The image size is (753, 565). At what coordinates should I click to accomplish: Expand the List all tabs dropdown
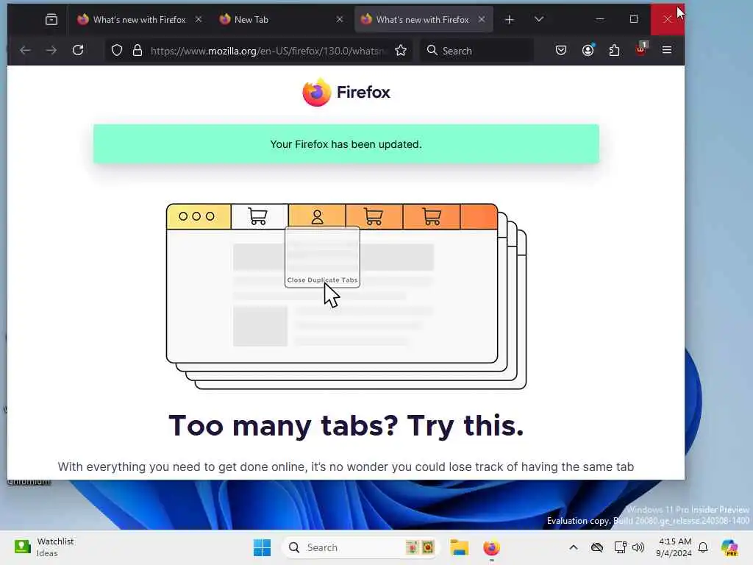click(539, 19)
